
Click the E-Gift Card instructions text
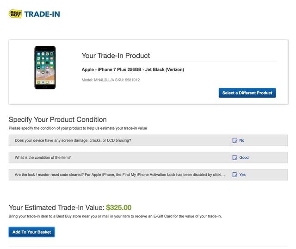[115, 216]
